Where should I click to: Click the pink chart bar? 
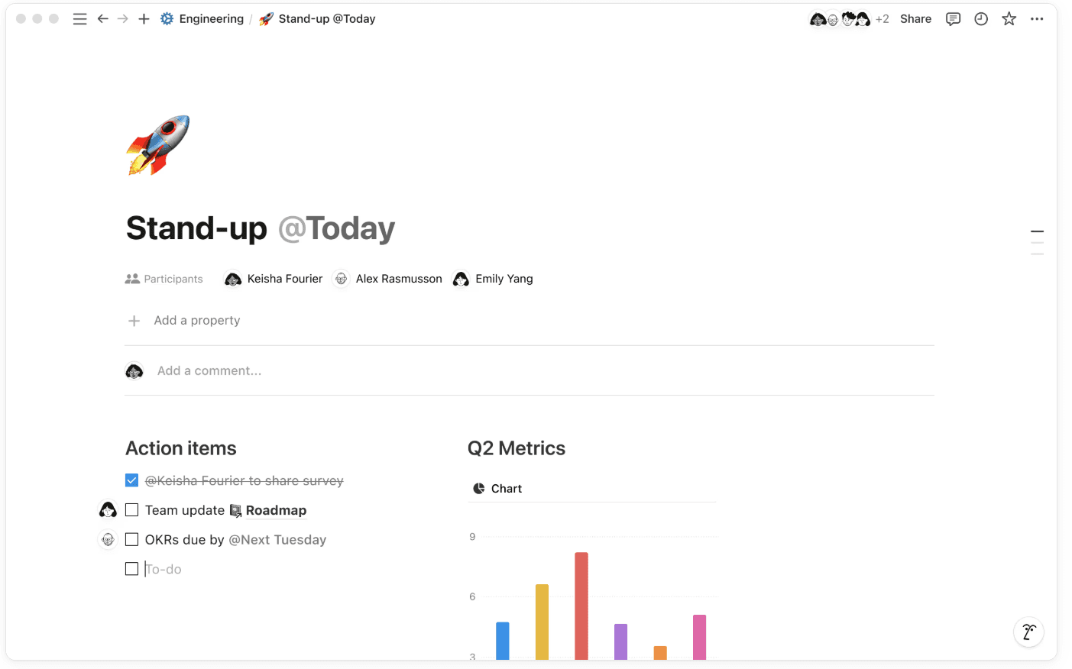pyautogui.click(x=700, y=637)
